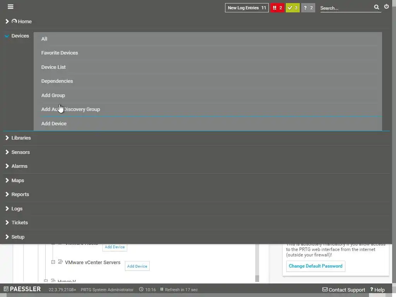
Task: Open the Alarms menu item
Action: (19, 166)
